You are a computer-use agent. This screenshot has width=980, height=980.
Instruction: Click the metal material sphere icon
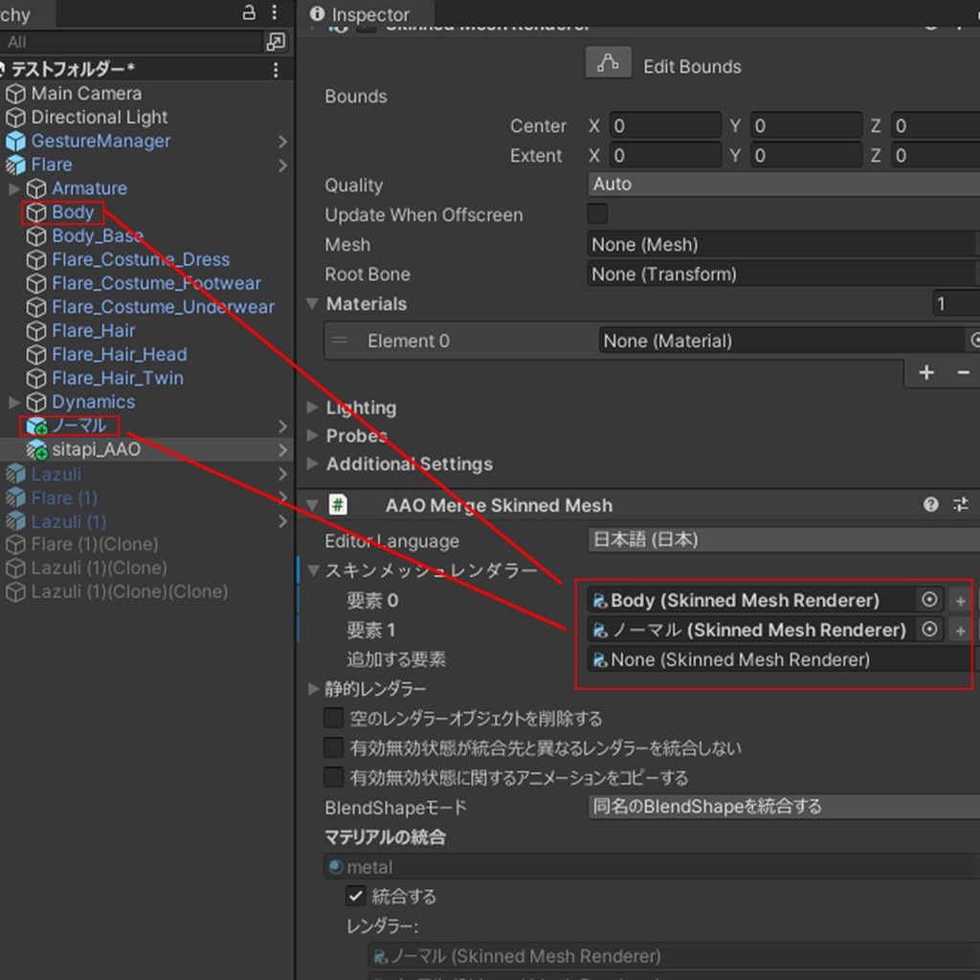tap(336, 866)
